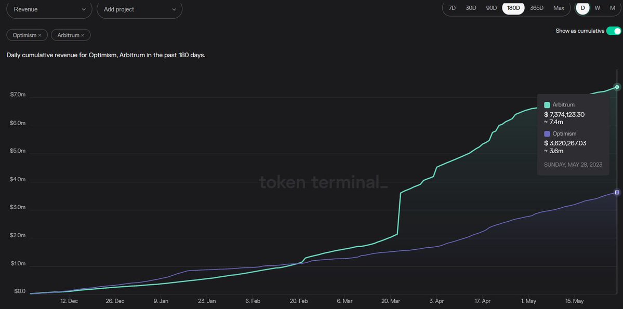Click the $4.0m y-axis label
The height and width of the screenshot is (309, 623).
click(18, 179)
